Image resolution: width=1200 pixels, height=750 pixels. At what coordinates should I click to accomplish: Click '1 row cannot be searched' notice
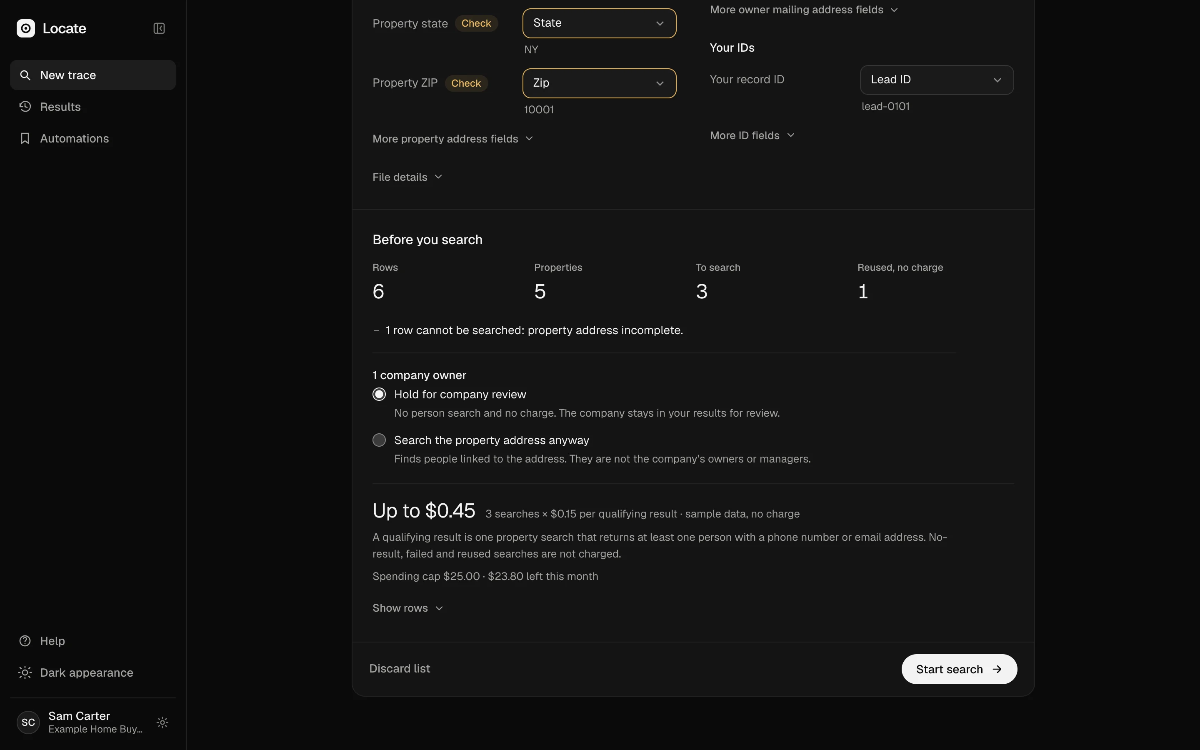pyautogui.click(x=534, y=330)
